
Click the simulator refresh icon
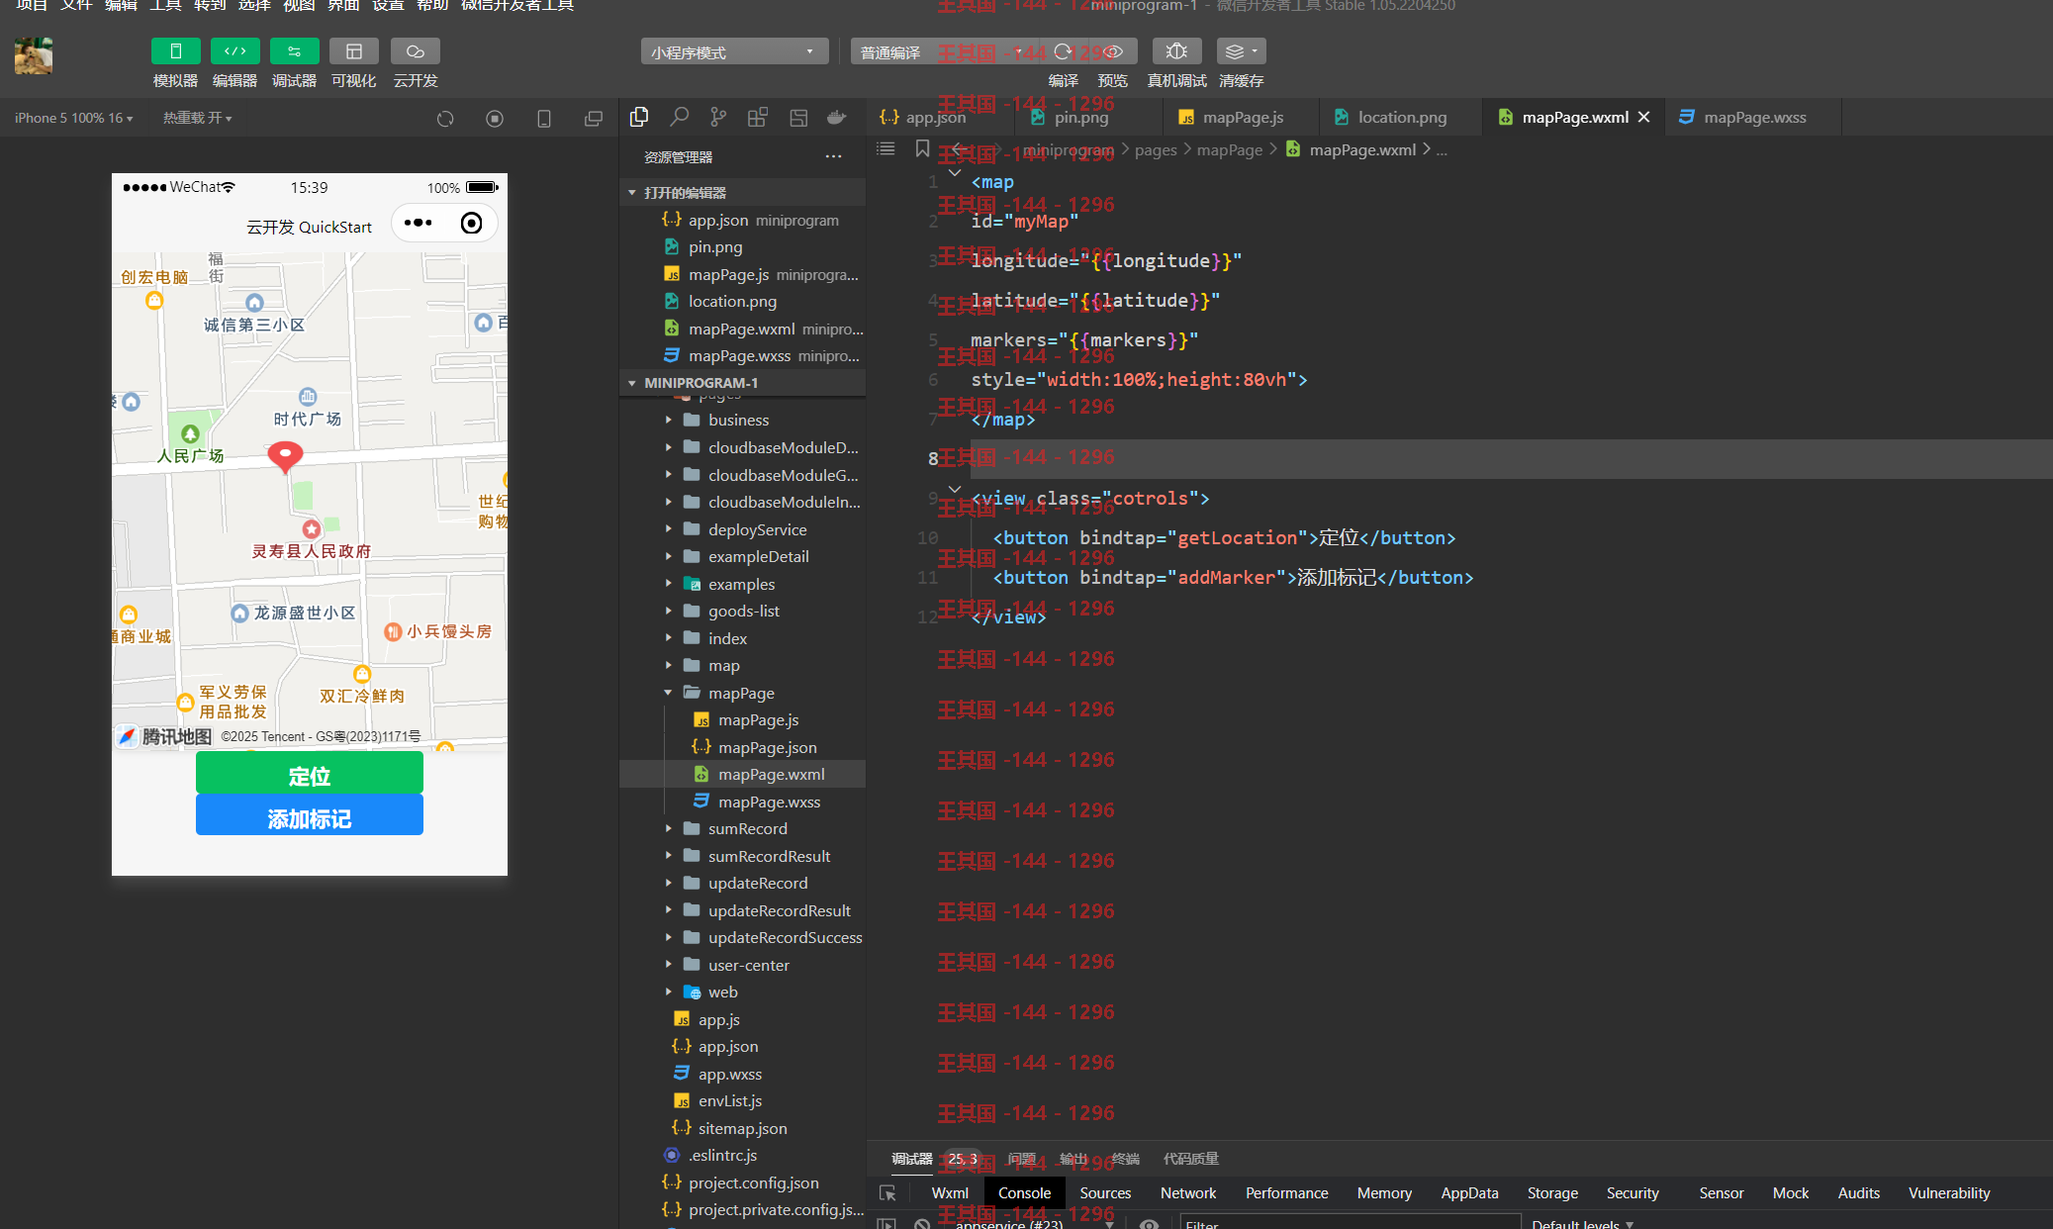445,119
